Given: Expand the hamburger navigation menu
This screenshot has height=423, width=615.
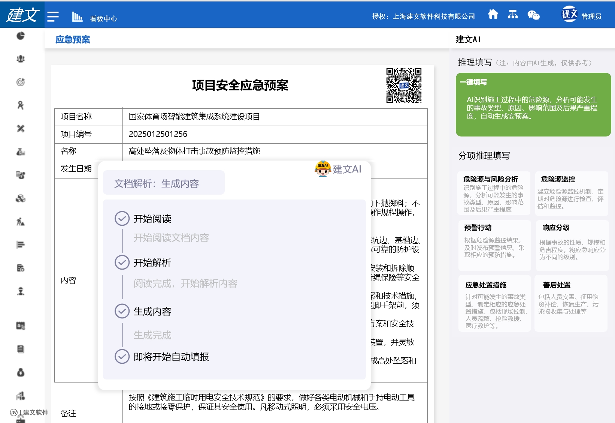Looking at the screenshot, I should (53, 15).
